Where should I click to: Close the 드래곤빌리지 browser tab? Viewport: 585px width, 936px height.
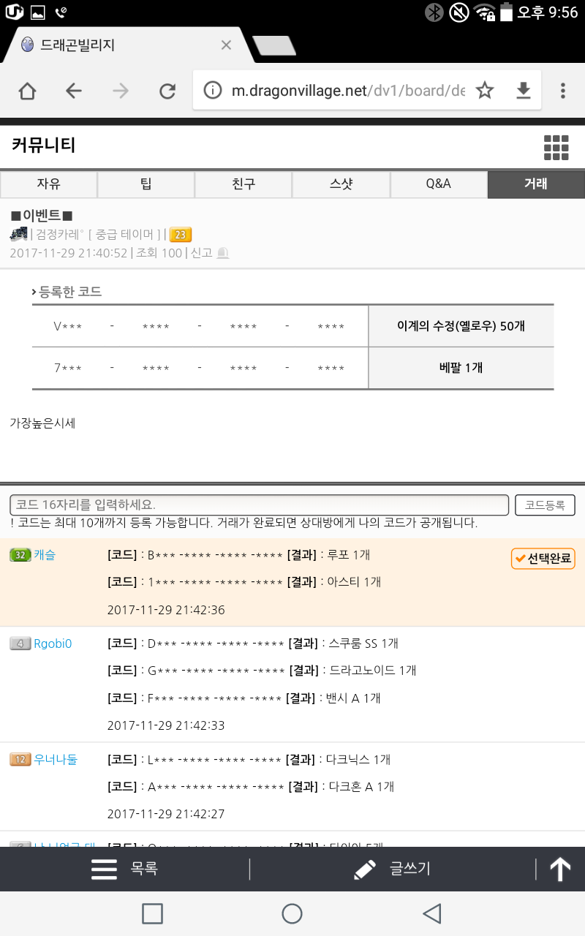(x=226, y=45)
